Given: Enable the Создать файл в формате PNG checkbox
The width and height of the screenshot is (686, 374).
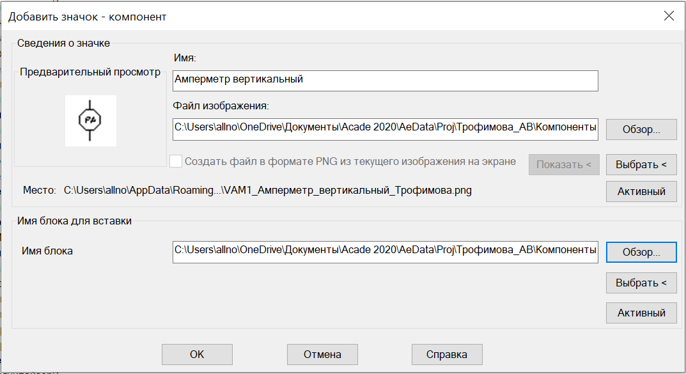Looking at the screenshot, I should click(175, 161).
